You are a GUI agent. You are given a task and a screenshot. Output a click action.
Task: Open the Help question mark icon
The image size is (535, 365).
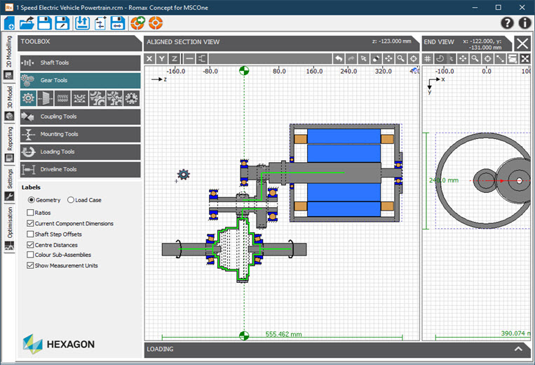(508, 22)
